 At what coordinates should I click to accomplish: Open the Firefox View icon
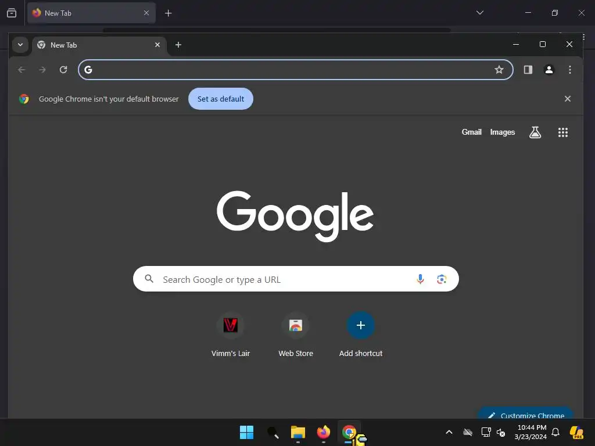pos(12,13)
